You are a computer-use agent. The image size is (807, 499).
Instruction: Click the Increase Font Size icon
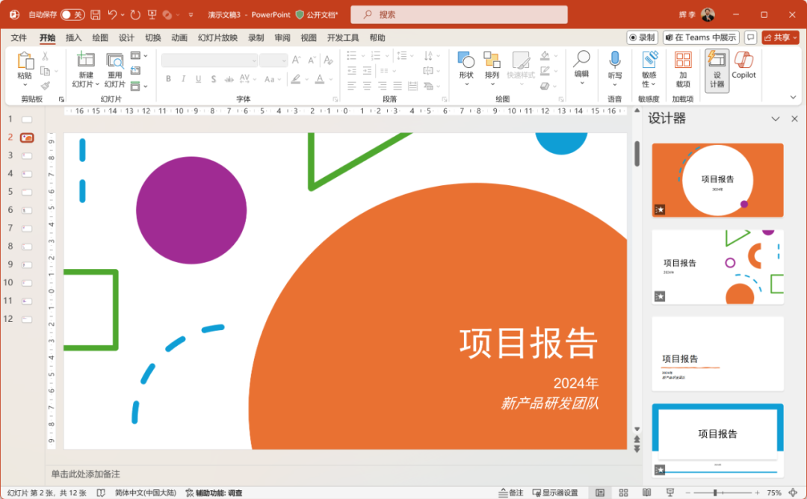(296, 60)
